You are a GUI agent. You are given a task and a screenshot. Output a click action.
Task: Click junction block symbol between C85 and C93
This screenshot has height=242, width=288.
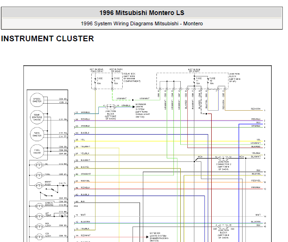[223, 227]
